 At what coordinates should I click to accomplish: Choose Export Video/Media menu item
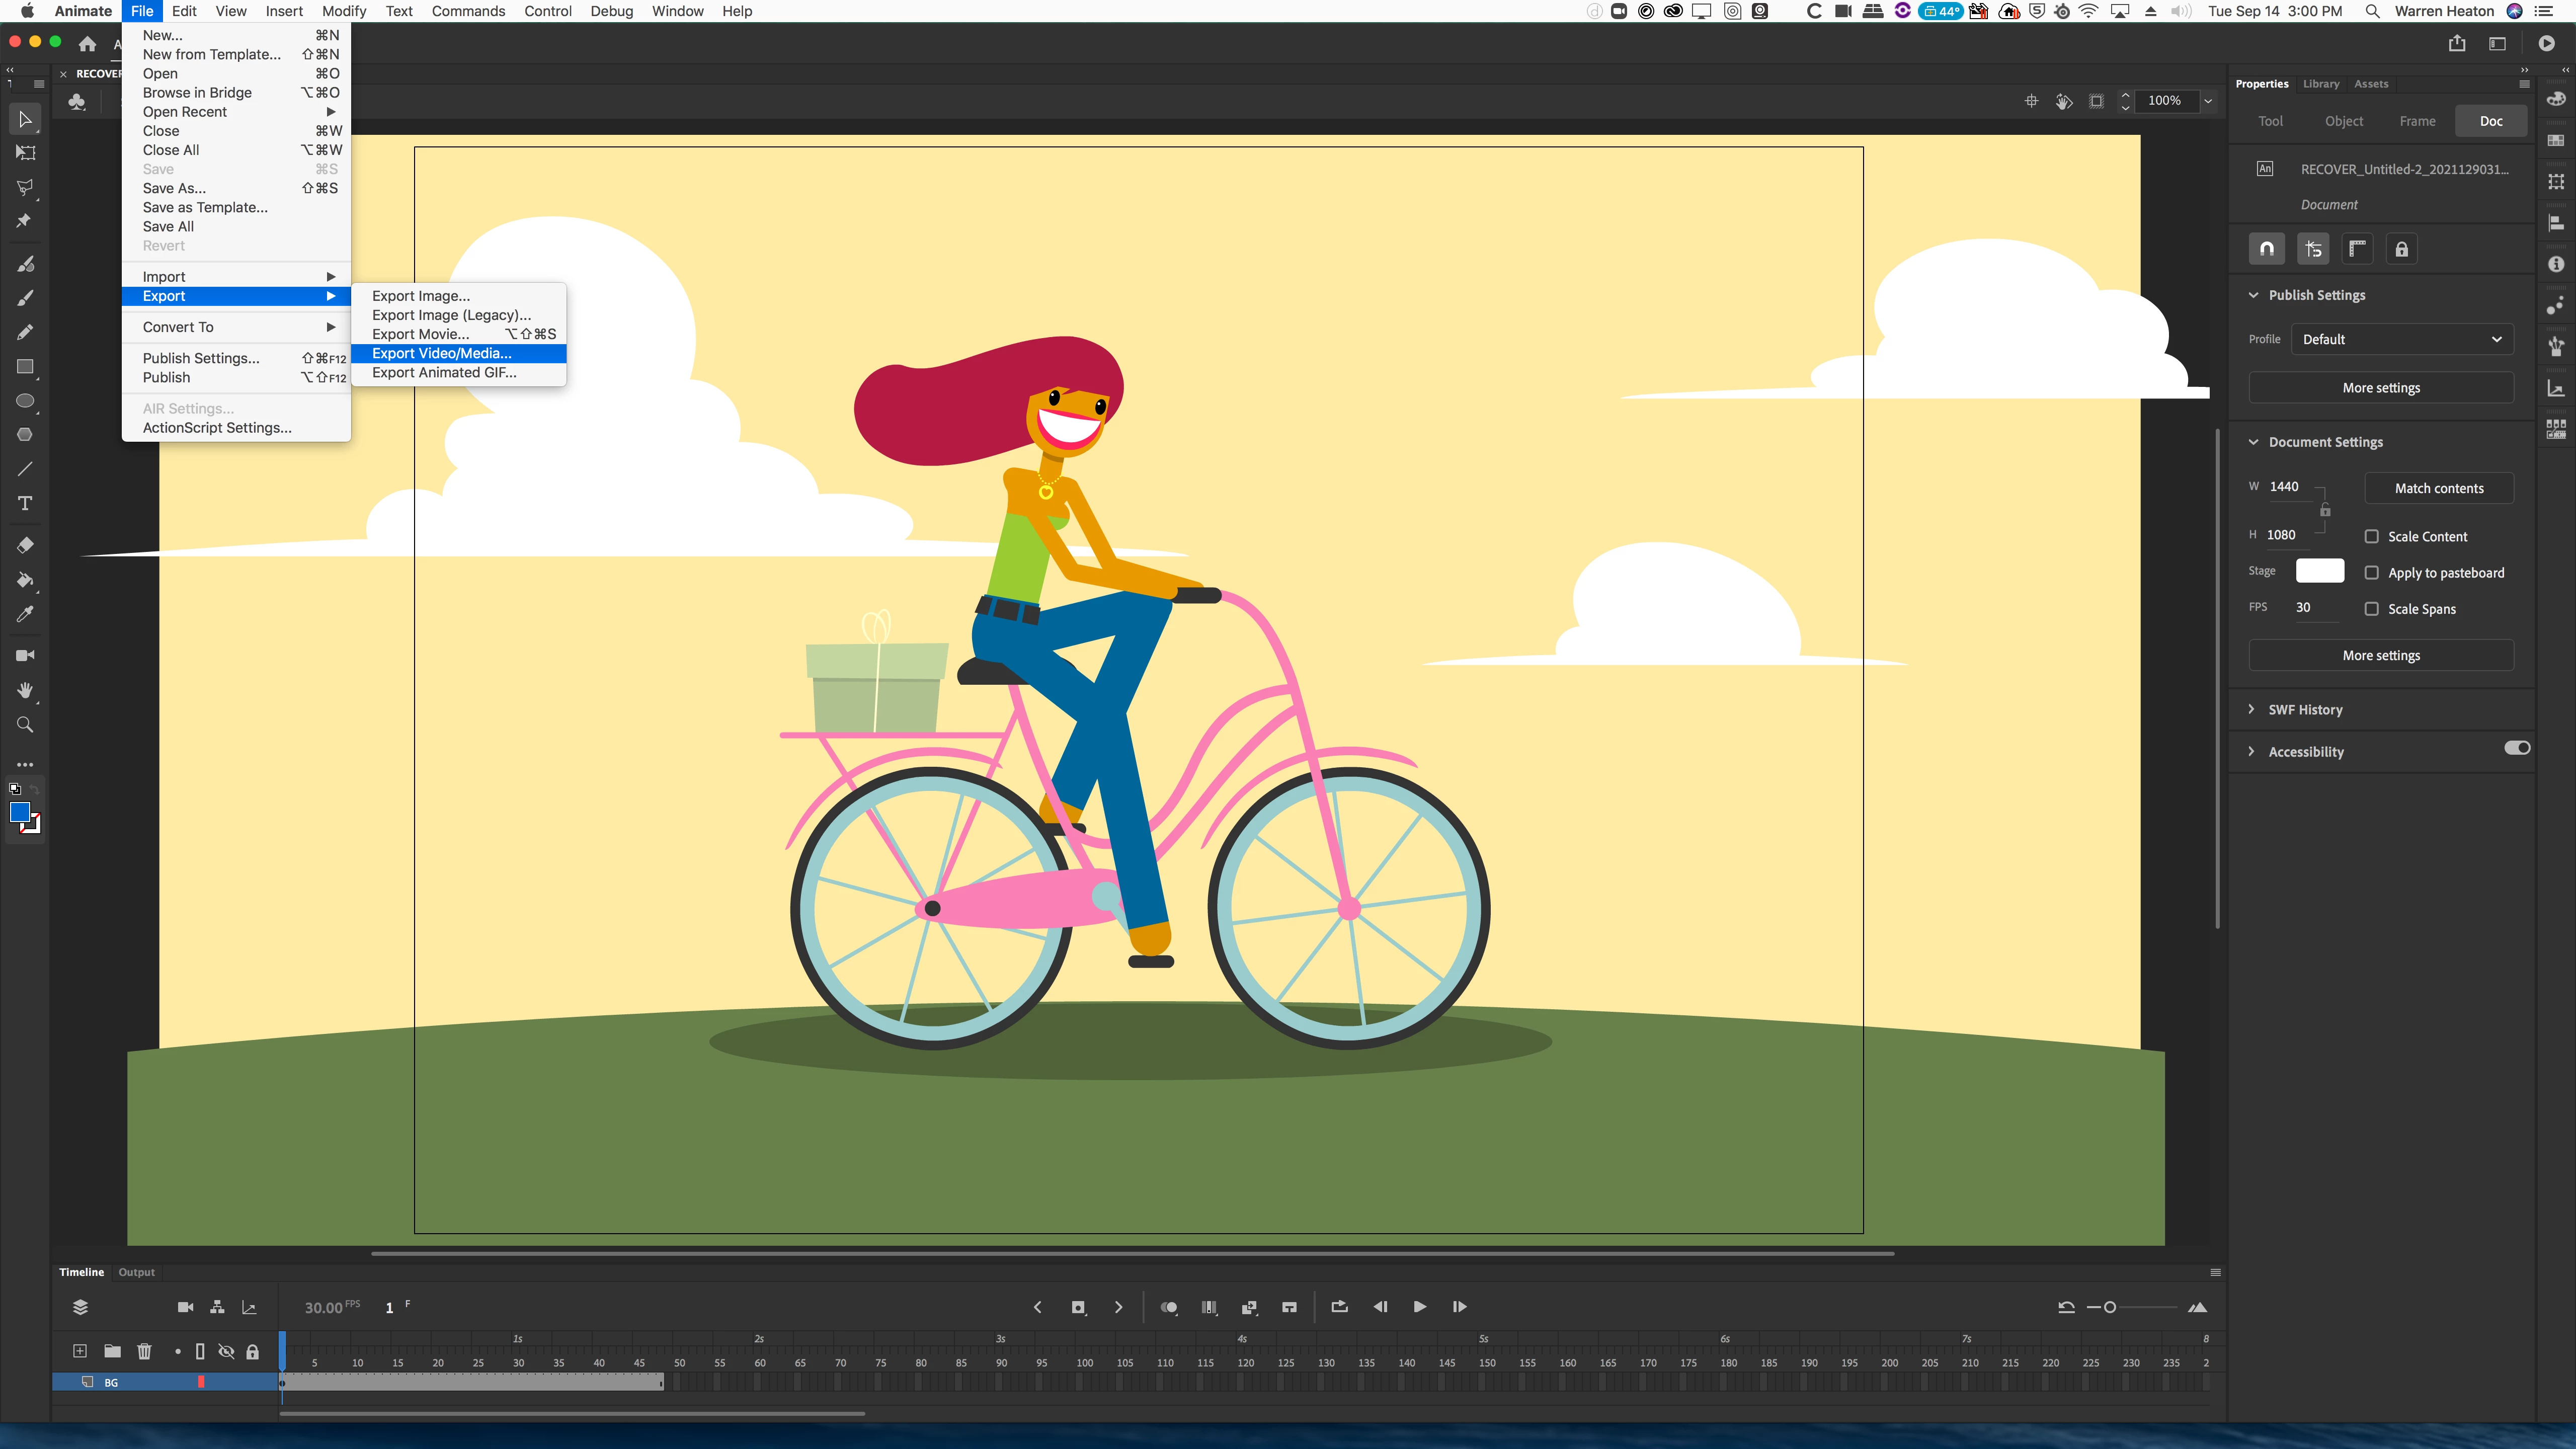[441, 353]
